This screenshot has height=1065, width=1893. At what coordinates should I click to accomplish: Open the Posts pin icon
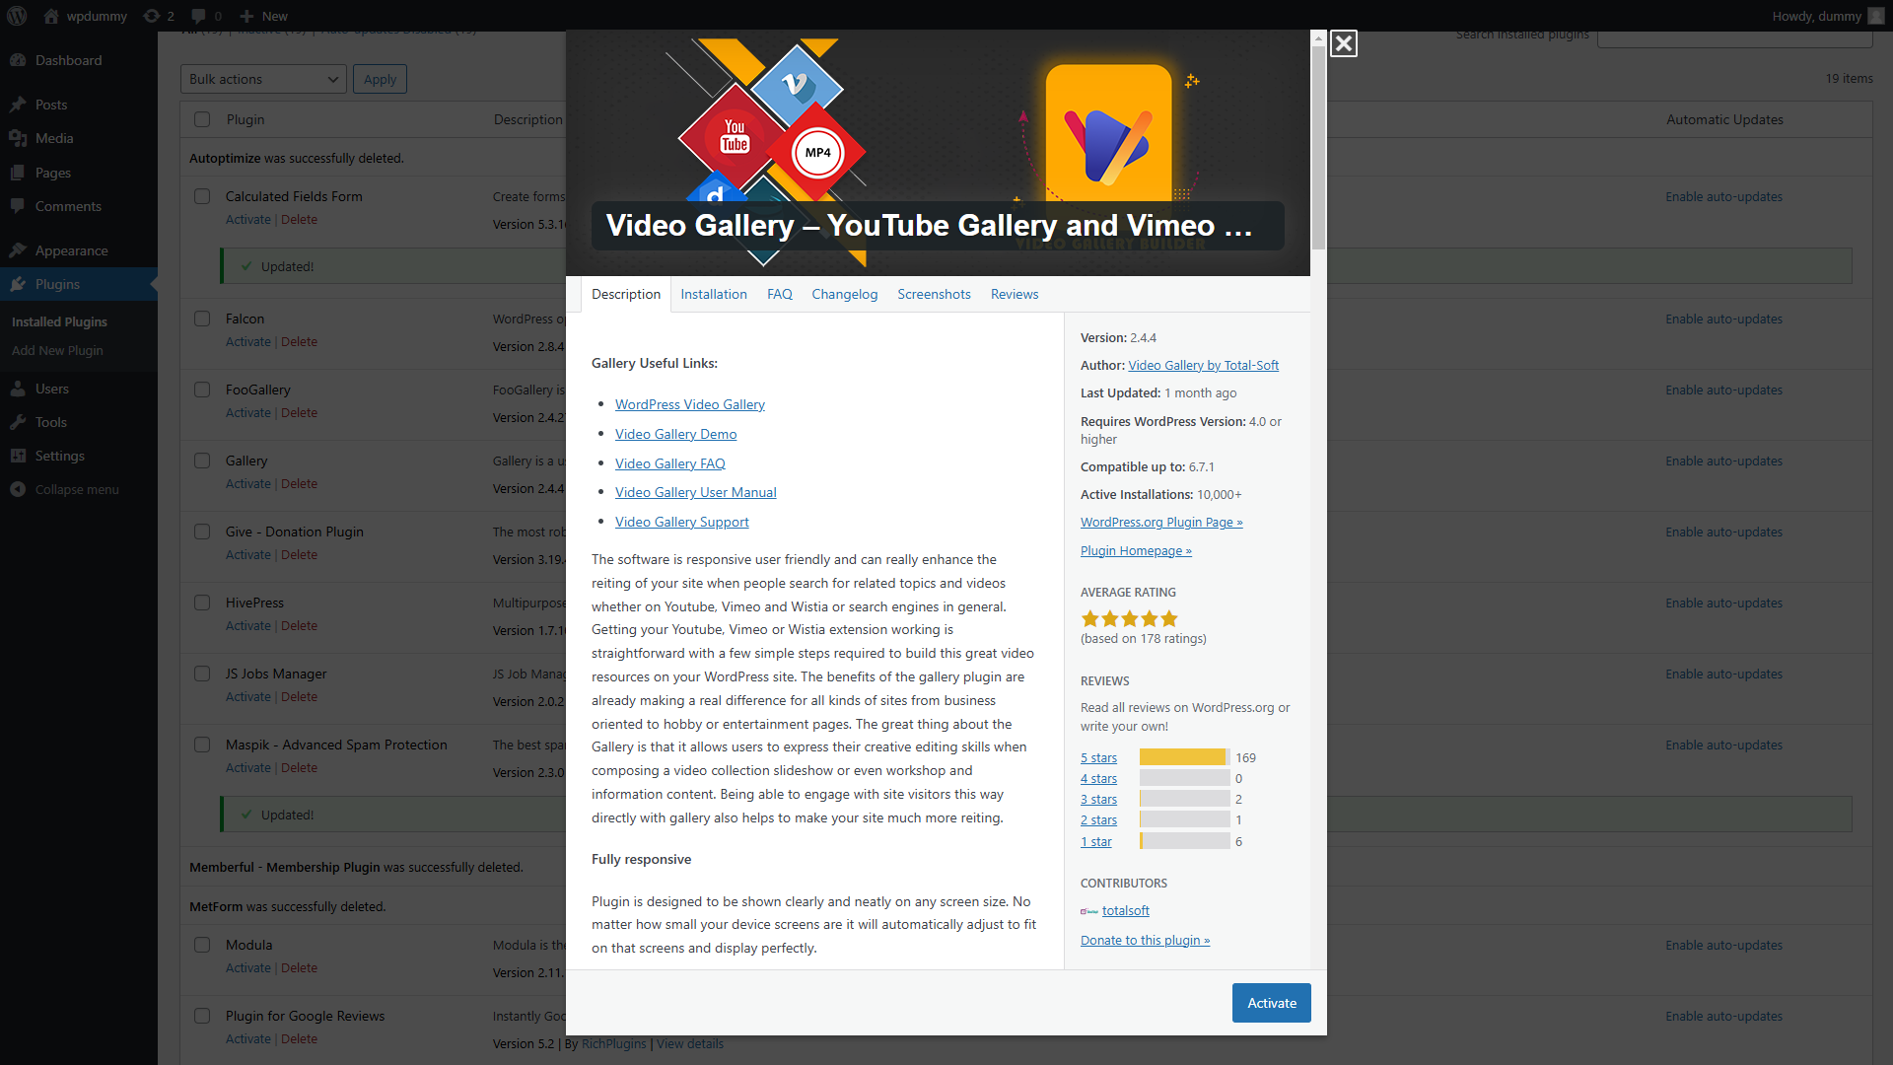pyautogui.click(x=18, y=105)
